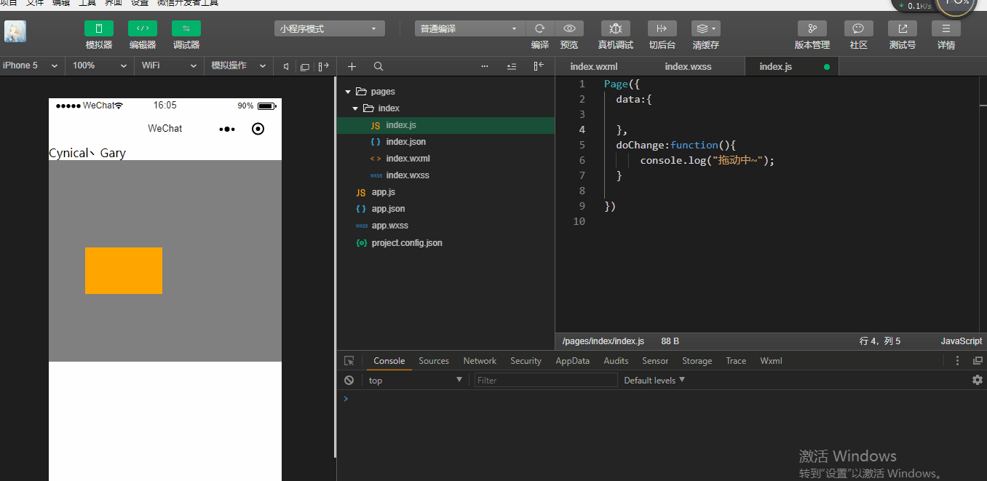Click the compile refresh icon
Image resolution: width=987 pixels, height=481 pixels.
[x=539, y=28]
